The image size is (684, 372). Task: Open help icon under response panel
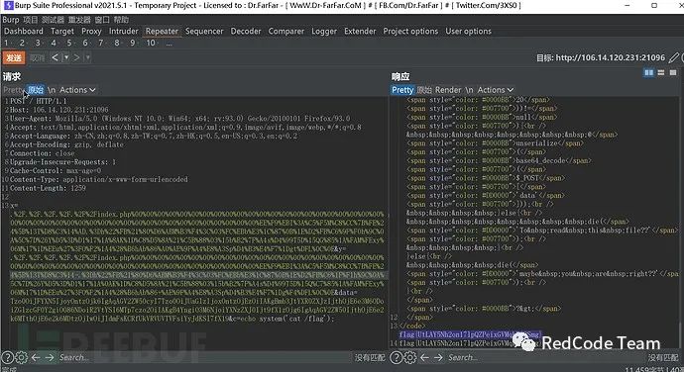tap(396, 357)
